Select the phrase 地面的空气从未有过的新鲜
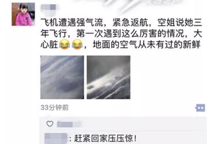Viewport: 207px width, 144px height. tap(147, 45)
